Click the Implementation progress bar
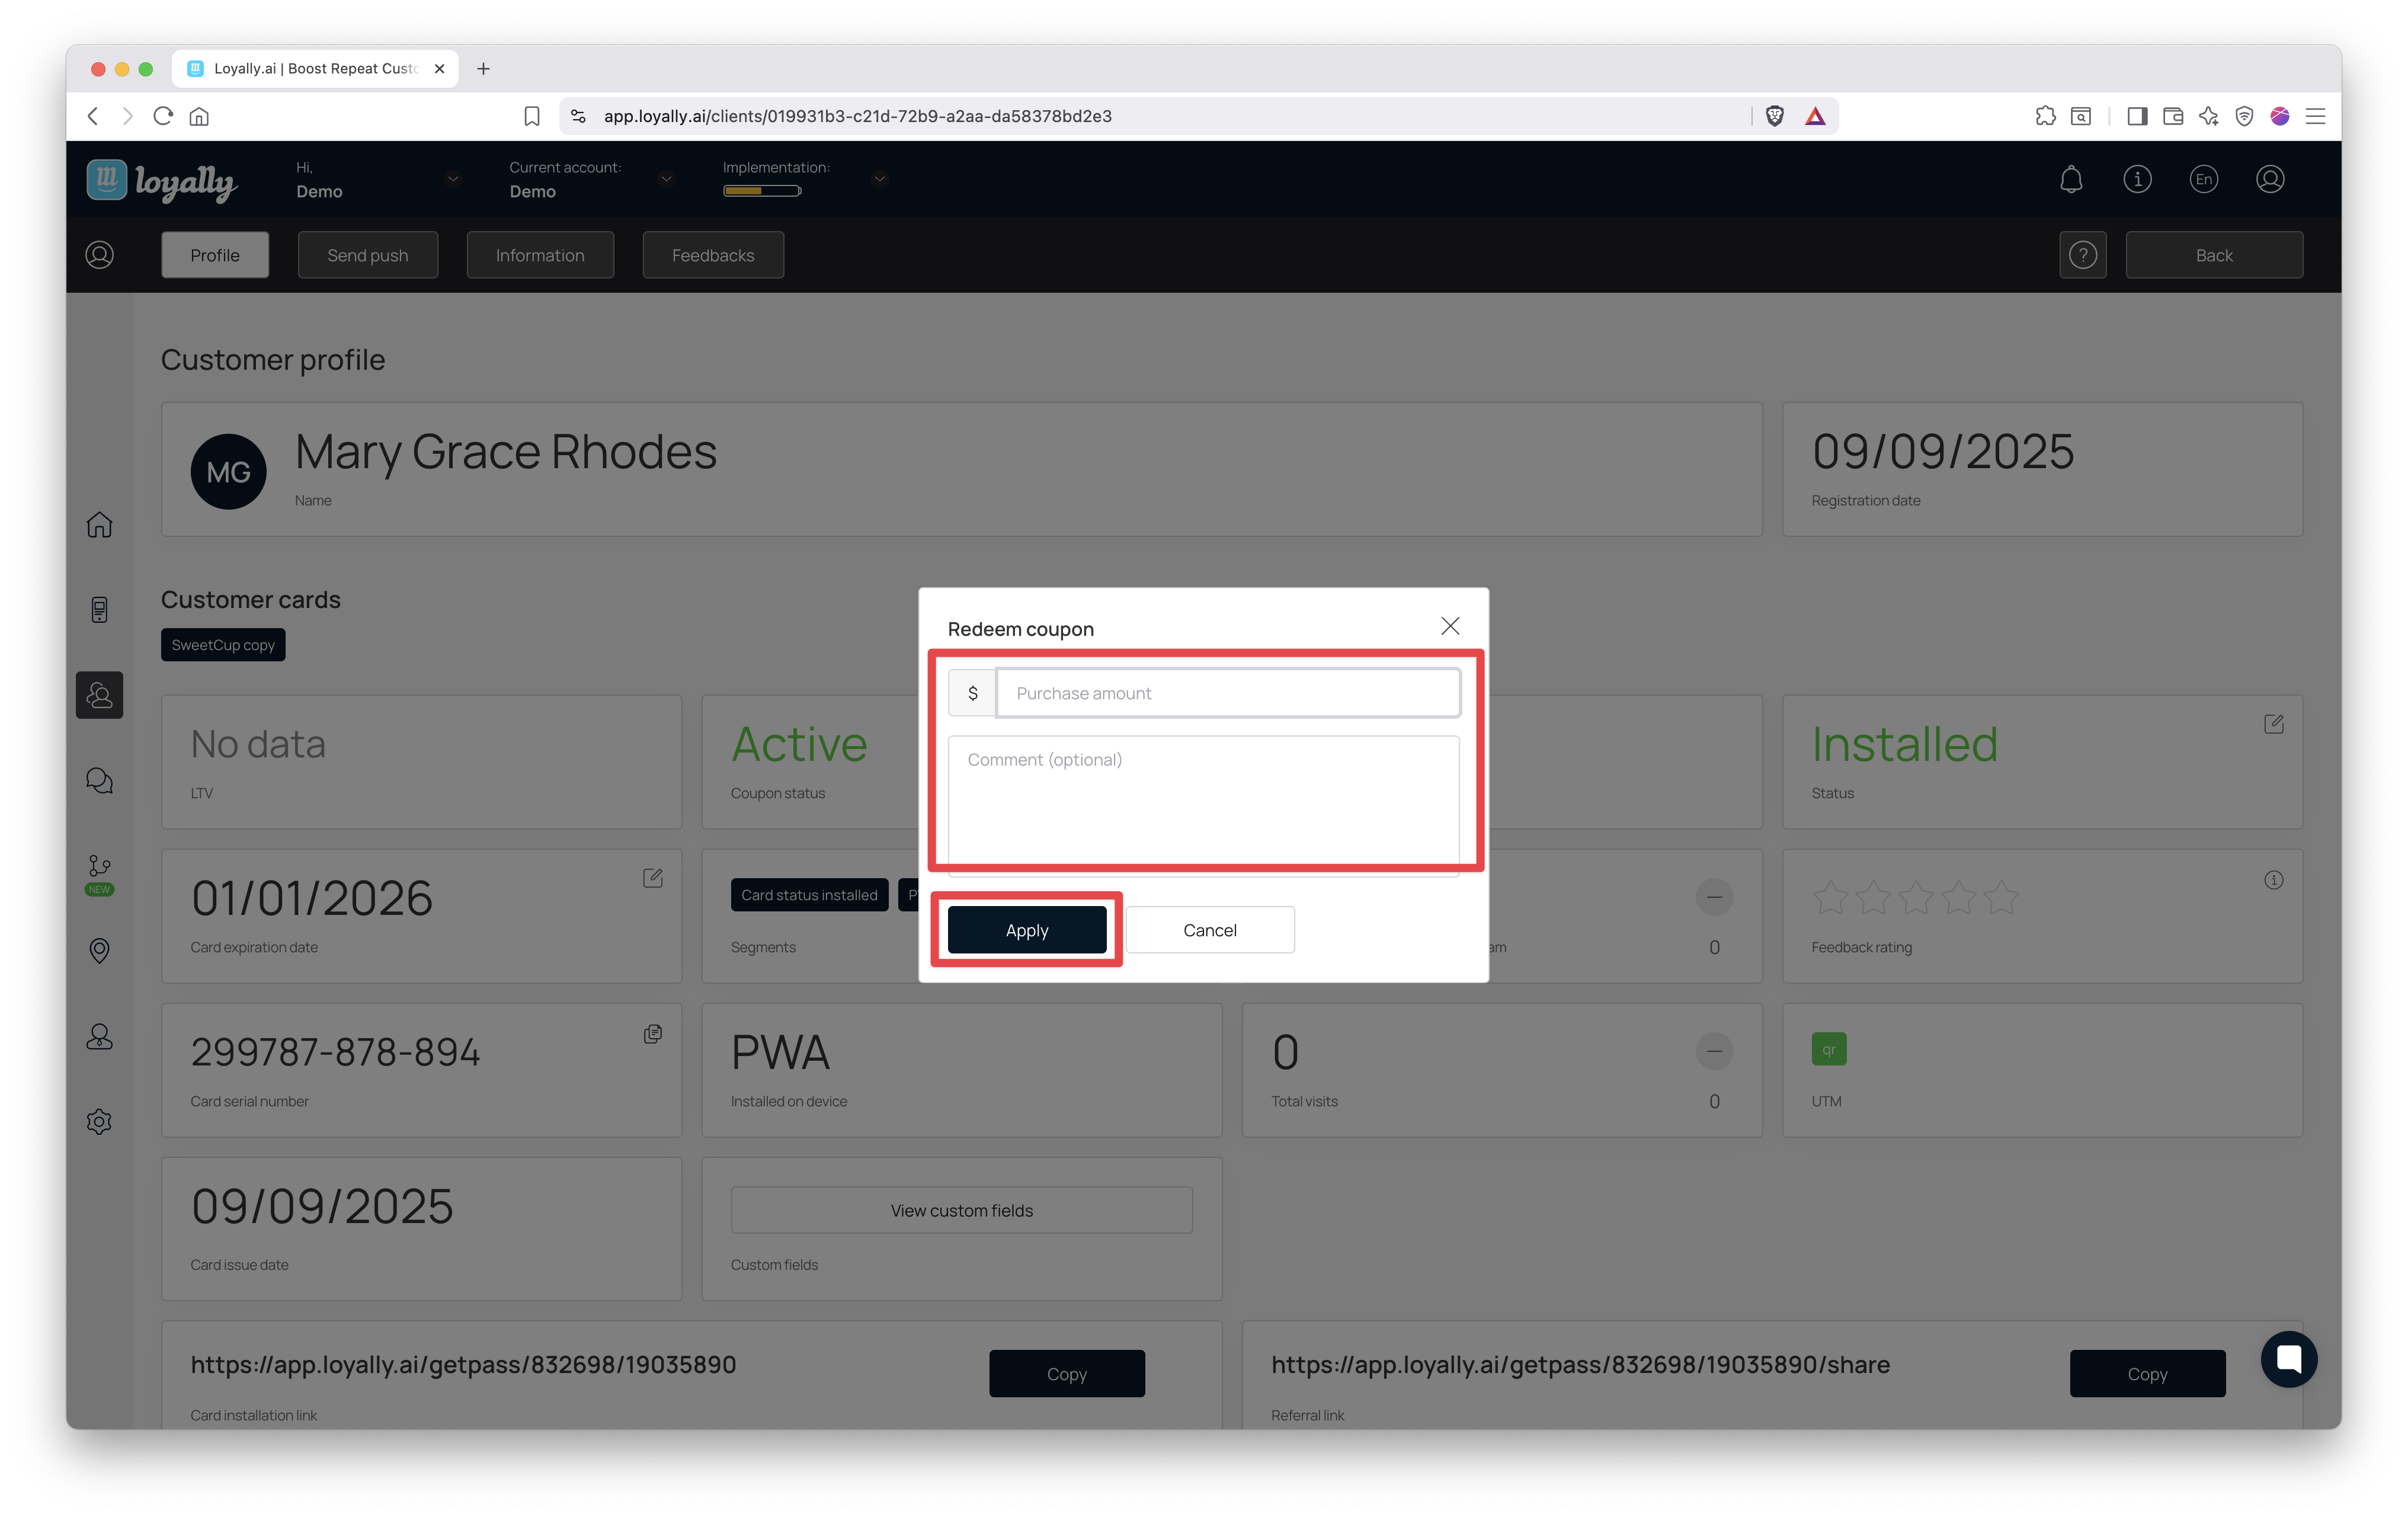This screenshot has width=2408, height=1517. coord(762,191)
